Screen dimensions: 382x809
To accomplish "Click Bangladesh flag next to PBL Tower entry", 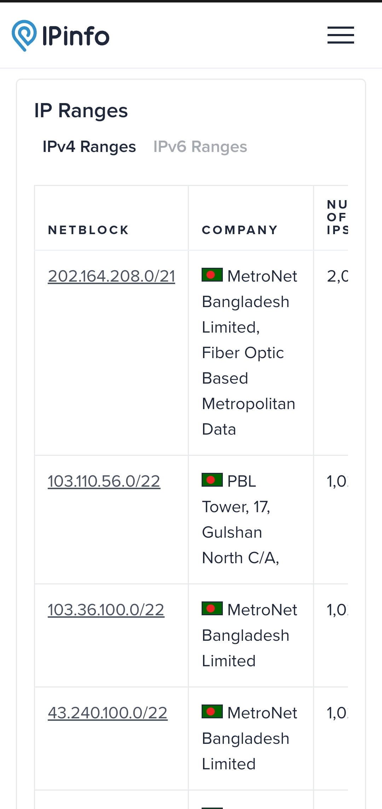I will [x=212, y=480].
